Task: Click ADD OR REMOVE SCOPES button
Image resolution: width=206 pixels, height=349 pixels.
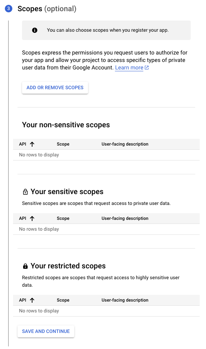Action: point(55,88)
